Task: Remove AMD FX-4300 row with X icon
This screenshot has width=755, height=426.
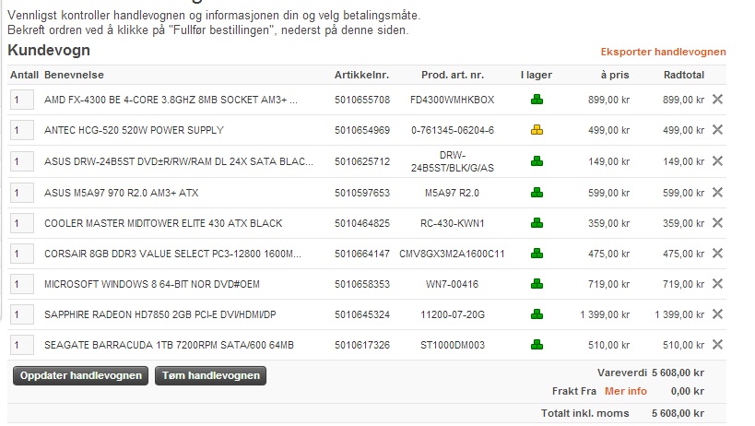Action: click(x=717, y=100)
